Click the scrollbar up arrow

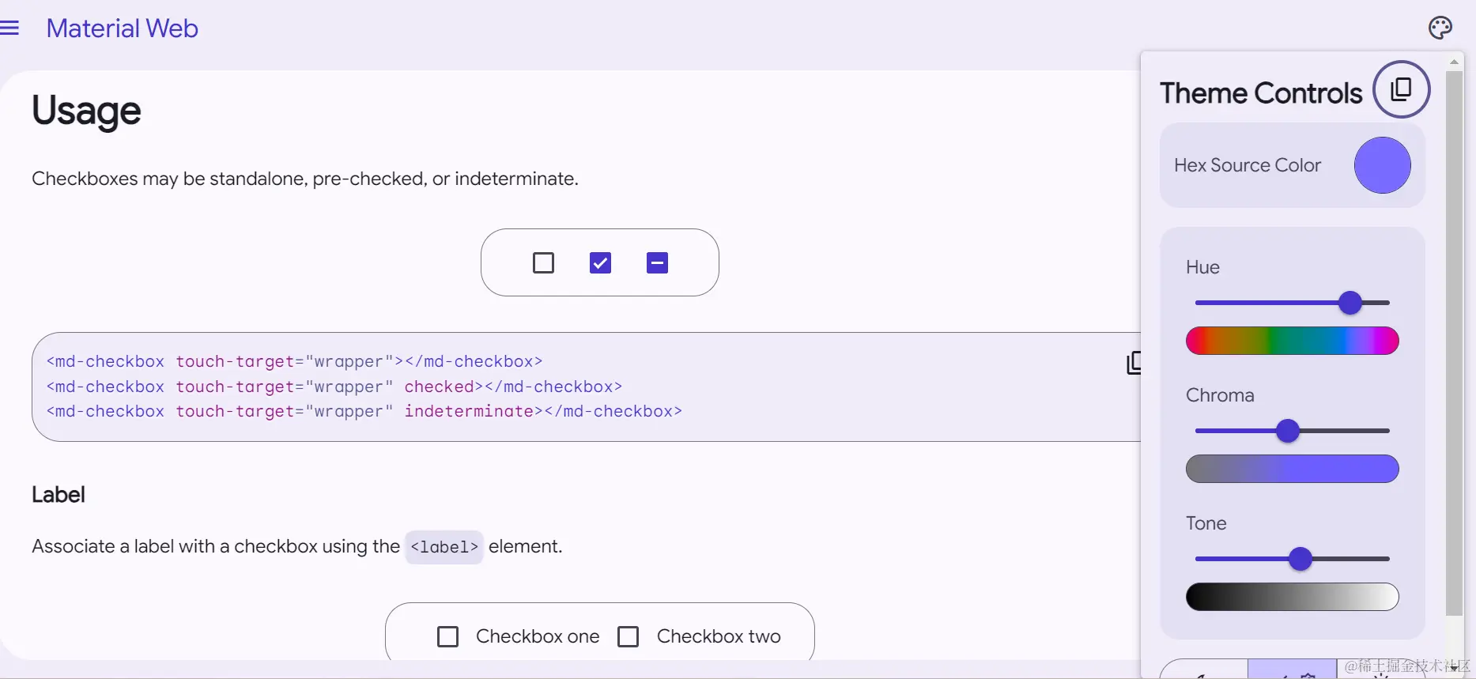pyautogui.click(x=1455, y=62)
